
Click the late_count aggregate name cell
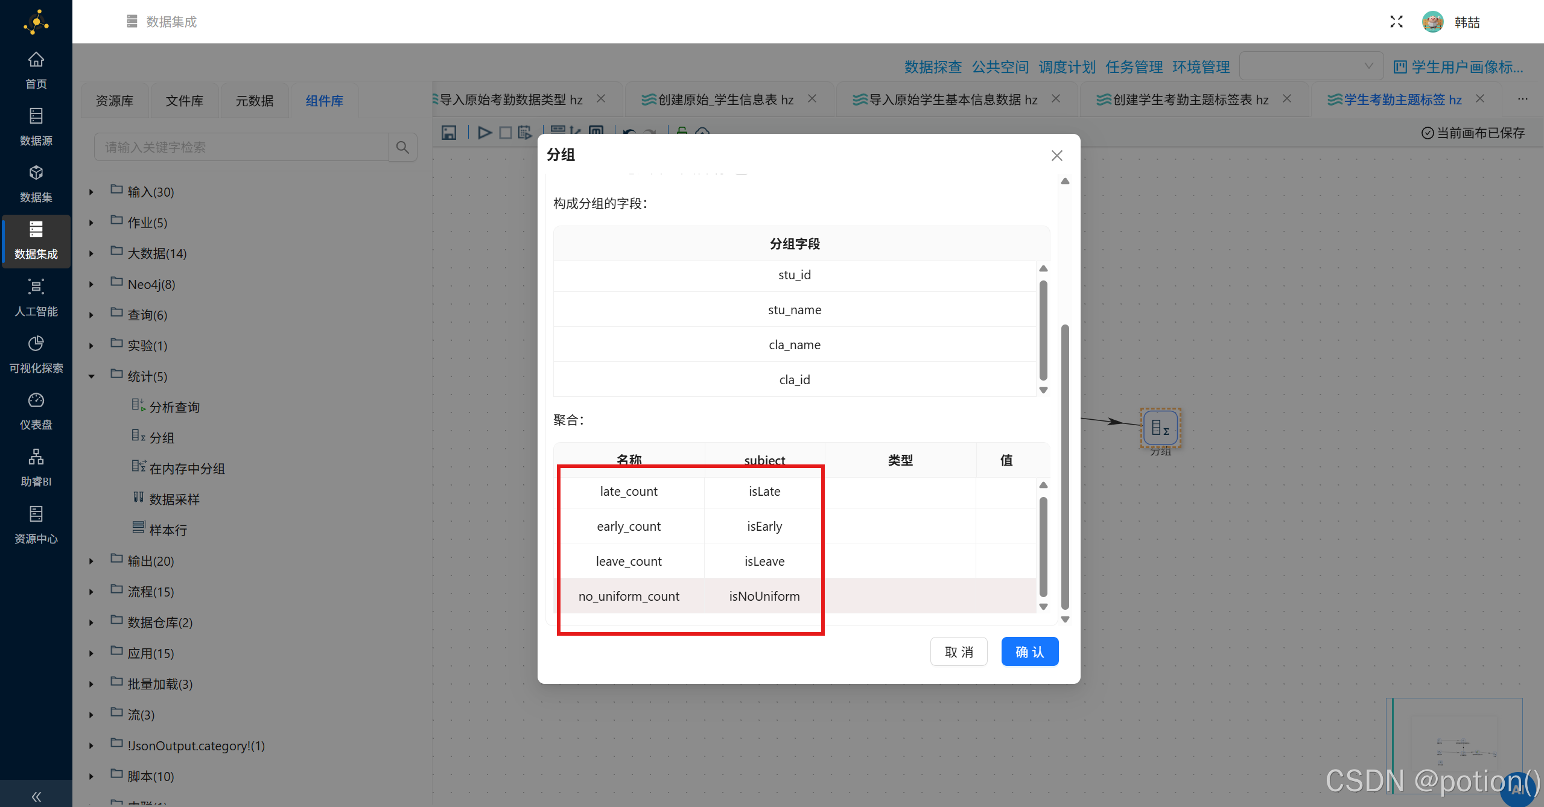629,491
